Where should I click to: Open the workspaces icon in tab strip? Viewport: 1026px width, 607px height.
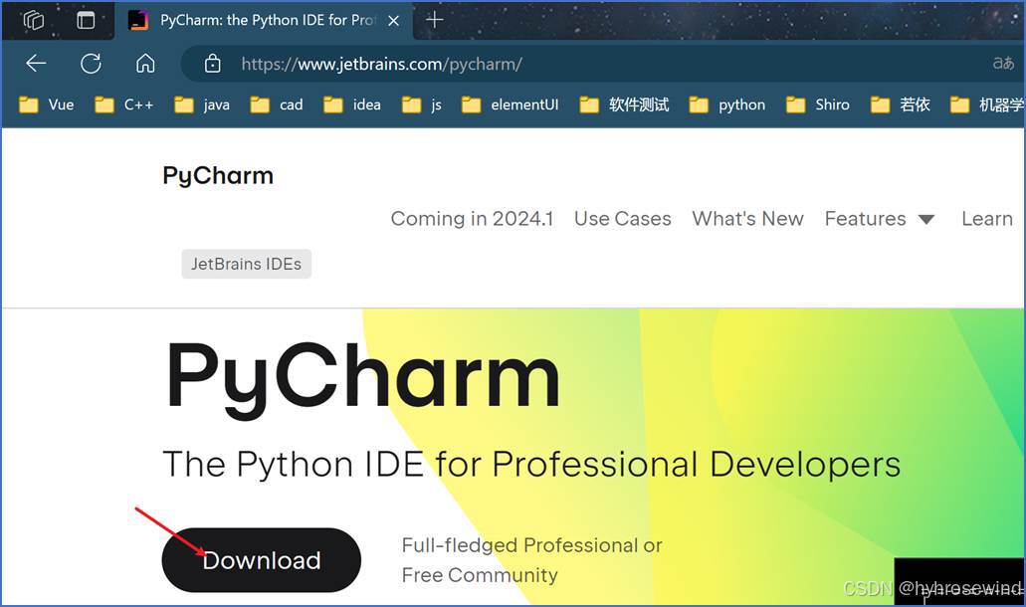(x=34, y=20)
